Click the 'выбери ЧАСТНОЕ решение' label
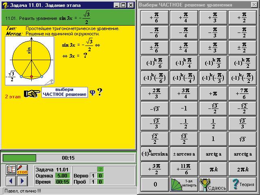260x195 pixels. point(65,92)
